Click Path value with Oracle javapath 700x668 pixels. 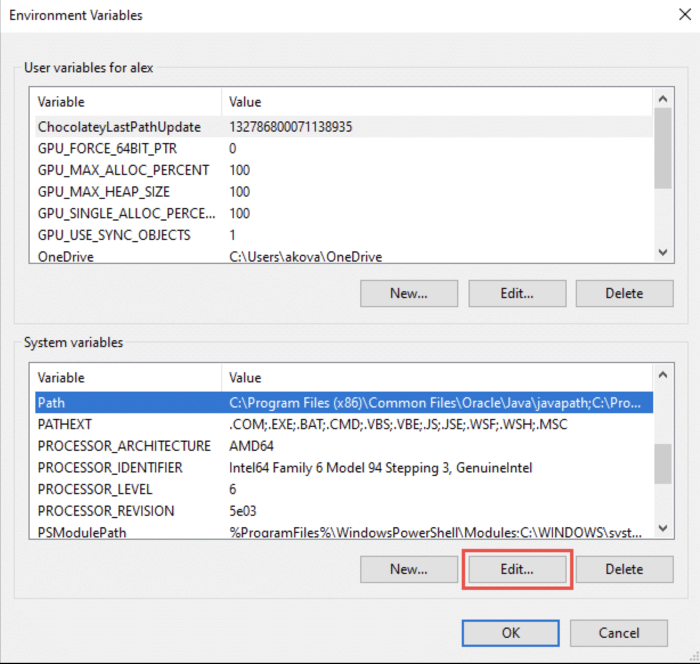pos(435,403)
